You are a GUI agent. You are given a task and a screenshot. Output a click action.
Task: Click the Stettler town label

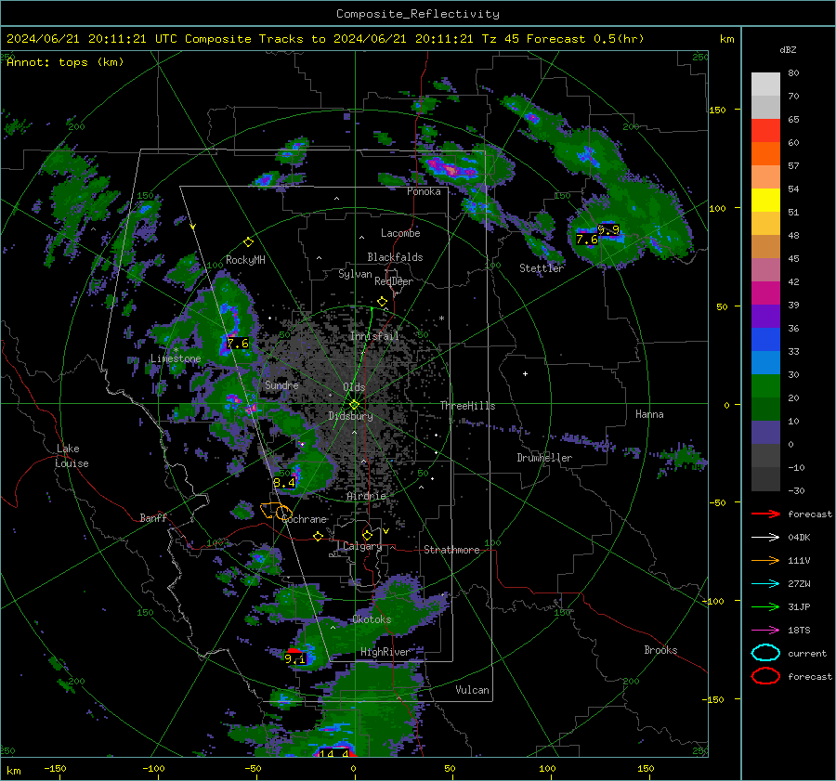pos(542,268)
